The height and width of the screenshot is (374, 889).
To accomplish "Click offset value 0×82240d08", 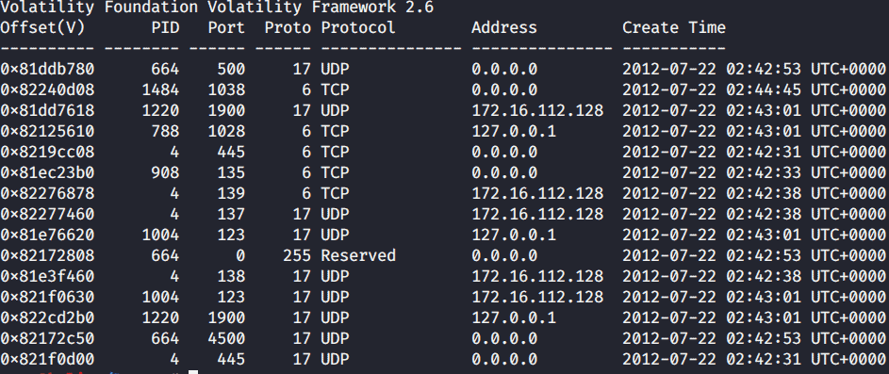I will [x=47, y=89].
